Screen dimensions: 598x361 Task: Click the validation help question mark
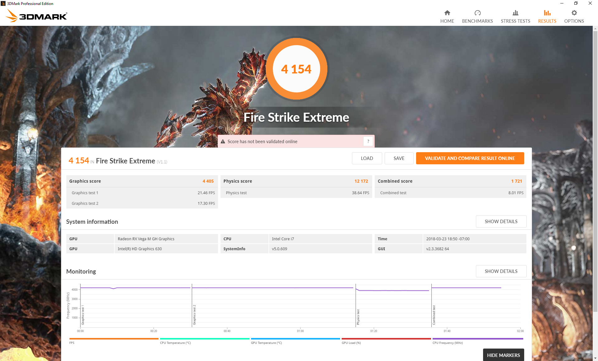[368, 141]
